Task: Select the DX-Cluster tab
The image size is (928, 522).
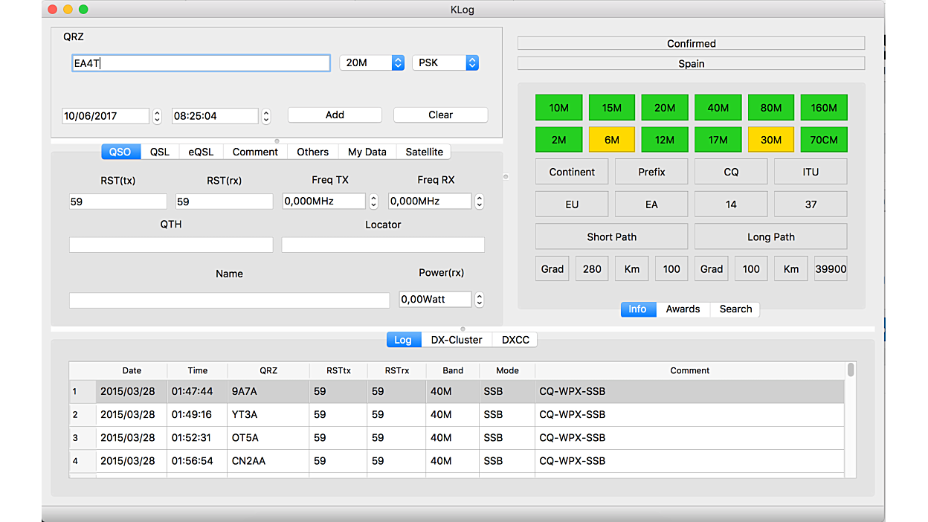Action: coord(457,340)
